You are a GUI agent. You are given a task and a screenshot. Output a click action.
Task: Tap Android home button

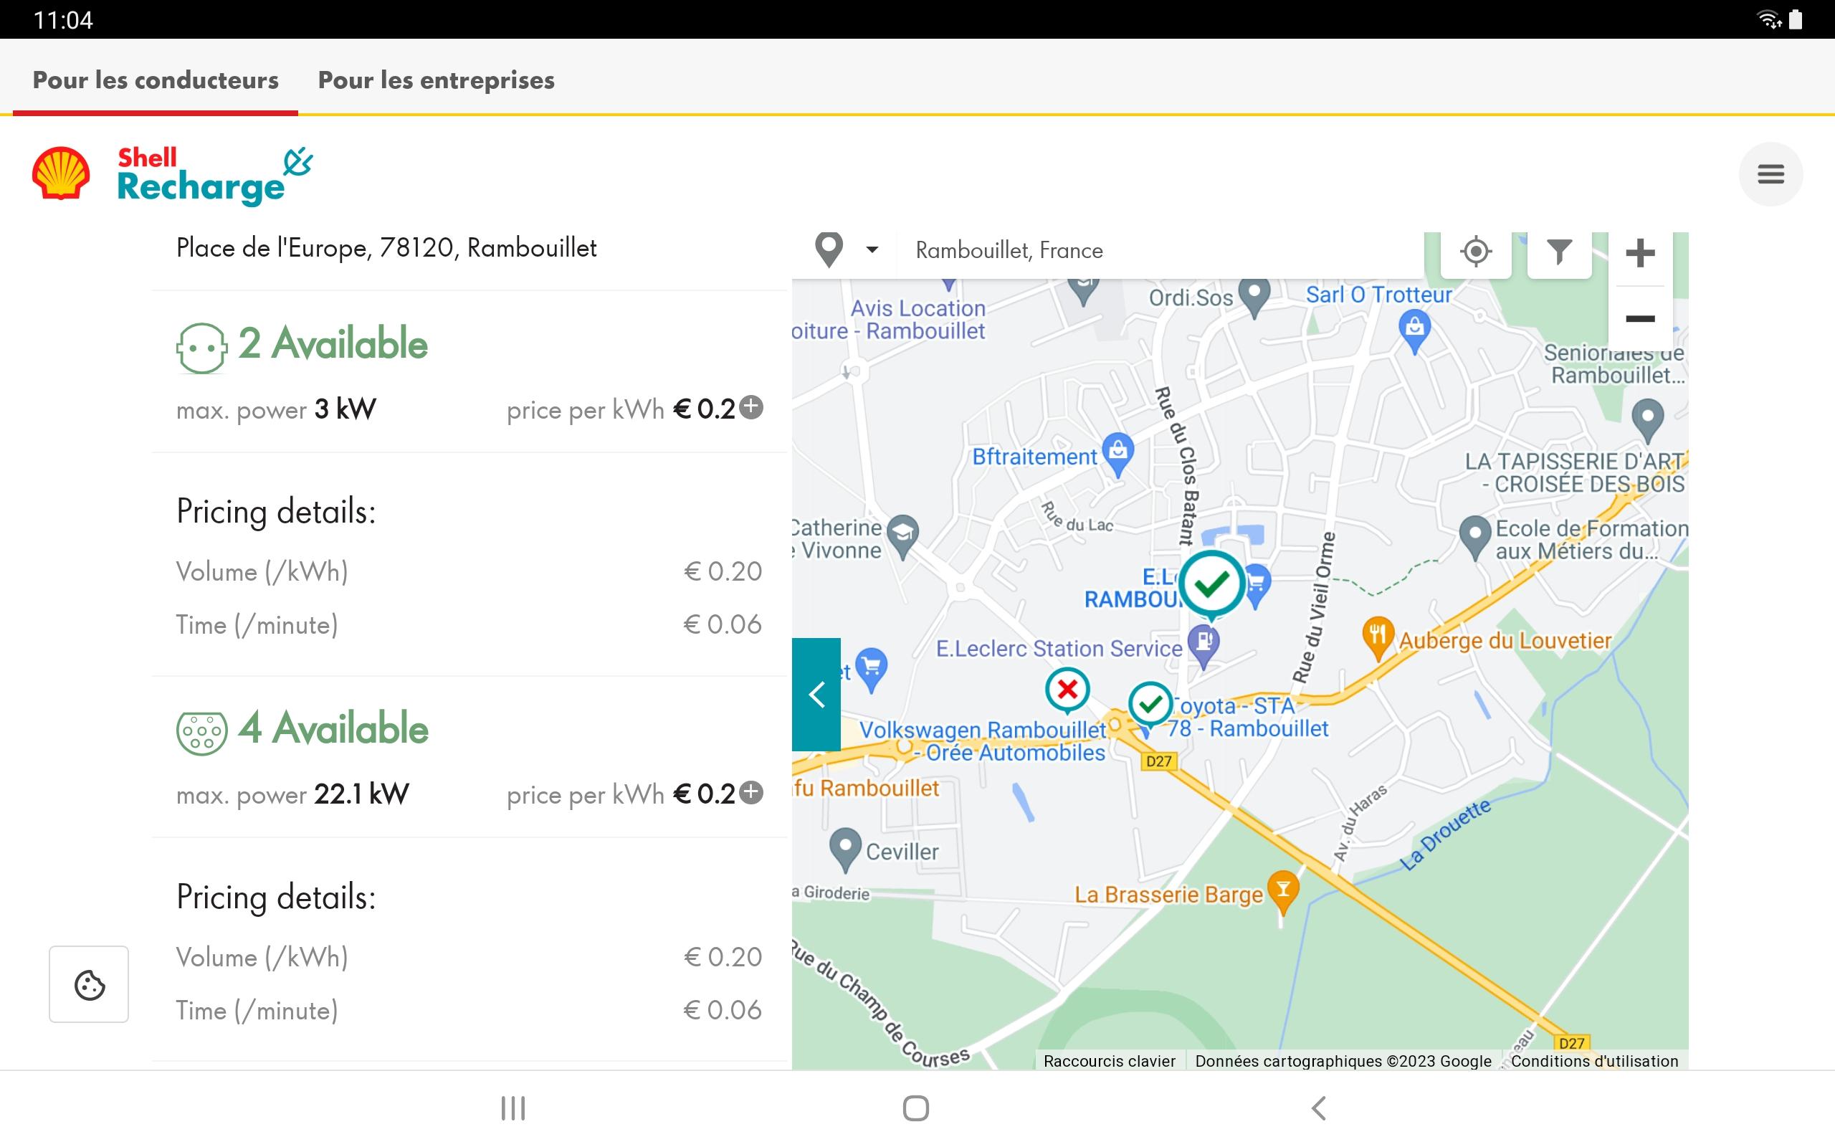916,1108
